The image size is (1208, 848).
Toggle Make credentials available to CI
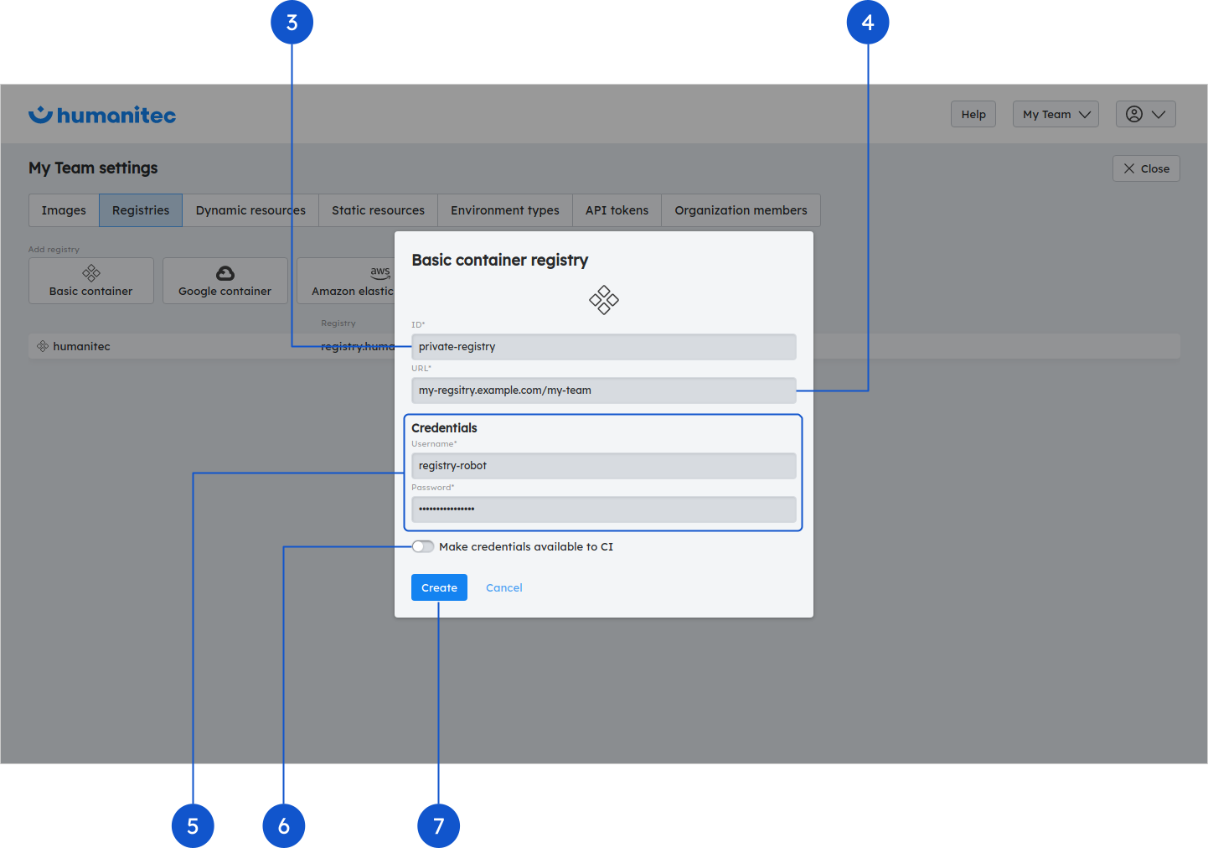tap(423, 546)
